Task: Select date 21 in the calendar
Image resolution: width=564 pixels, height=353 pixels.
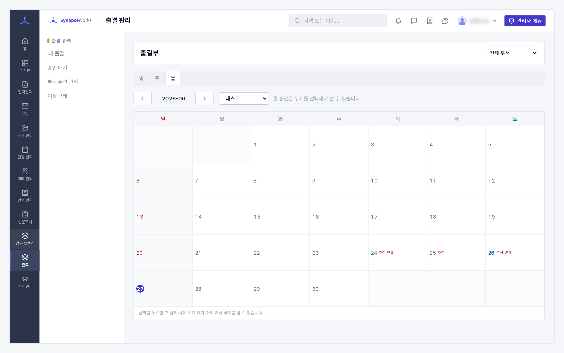Action: click(222, 253)
